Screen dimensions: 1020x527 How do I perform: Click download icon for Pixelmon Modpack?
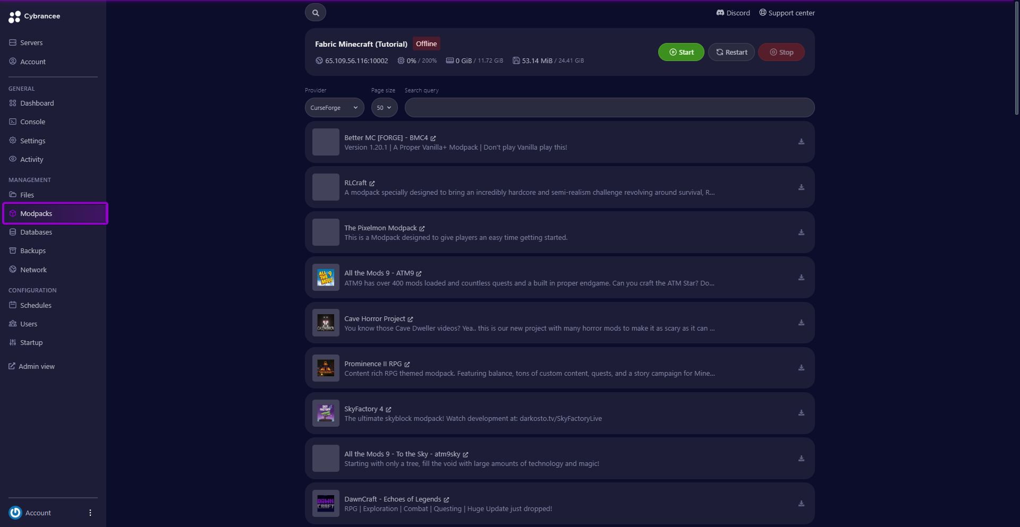click(x=801, y=232)
